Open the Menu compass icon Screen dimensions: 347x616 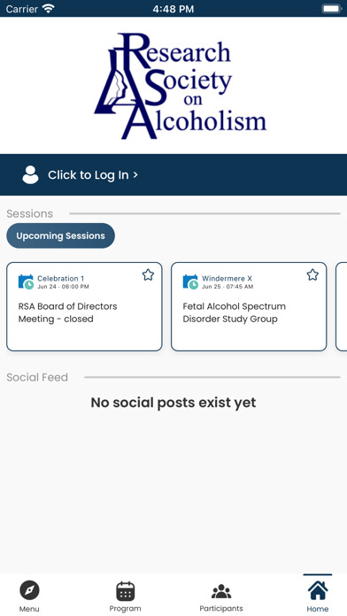point(29,590)
